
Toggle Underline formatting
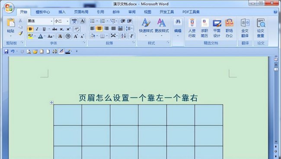pos(44,29)
